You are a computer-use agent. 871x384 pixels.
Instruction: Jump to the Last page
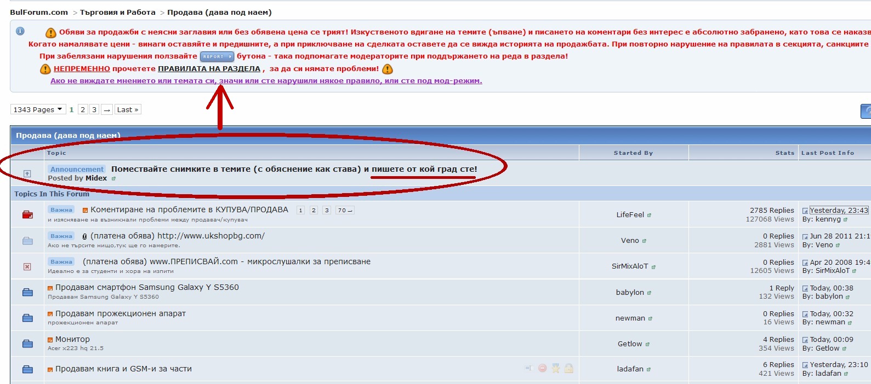click(128, 109)
